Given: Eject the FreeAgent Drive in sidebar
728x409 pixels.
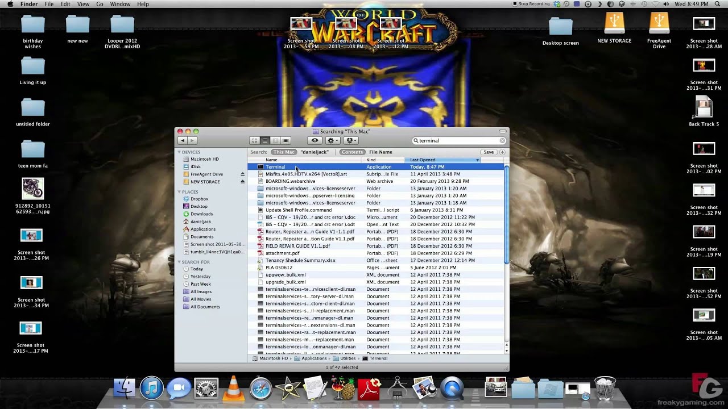Looking at the screenshot, I should [242, 174].
